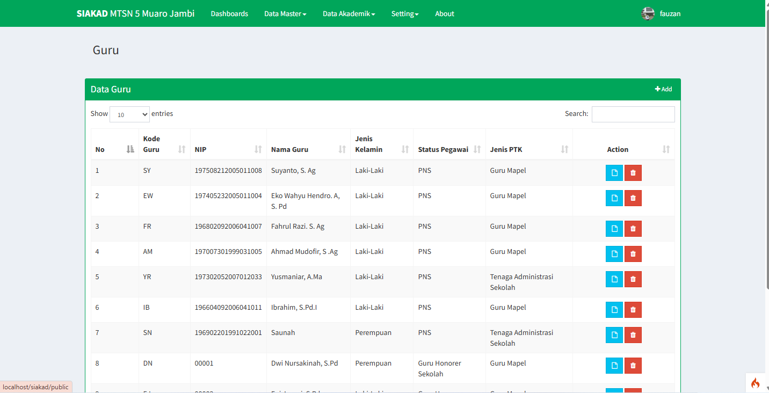Screen dimensions: 769x393
Task: Go to the Dashboards page
Action: [x=229, y=14]
